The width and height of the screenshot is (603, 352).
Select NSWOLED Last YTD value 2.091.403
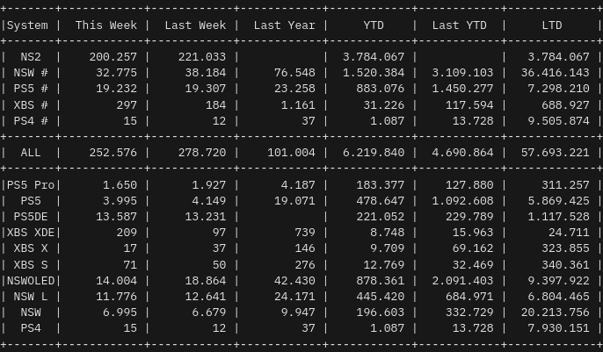[x=462, y=281]
